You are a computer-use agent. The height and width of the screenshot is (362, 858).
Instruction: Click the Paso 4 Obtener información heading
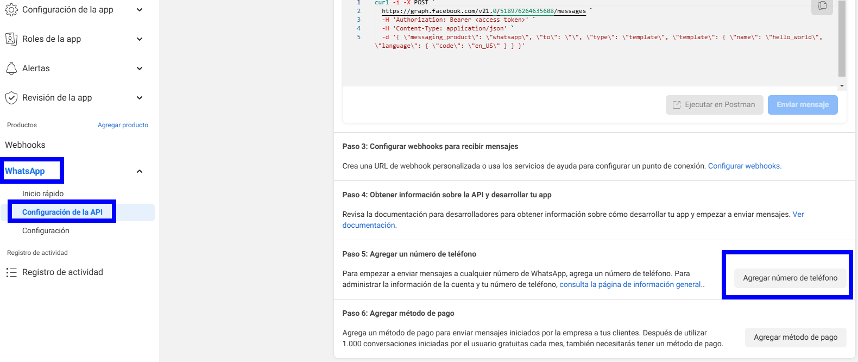(447, 195)
